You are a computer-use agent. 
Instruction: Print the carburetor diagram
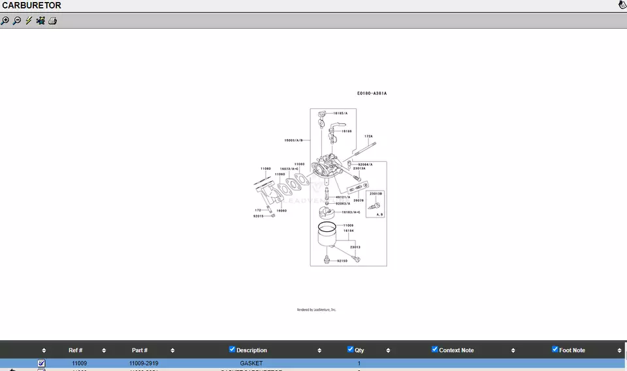(53, 21)
